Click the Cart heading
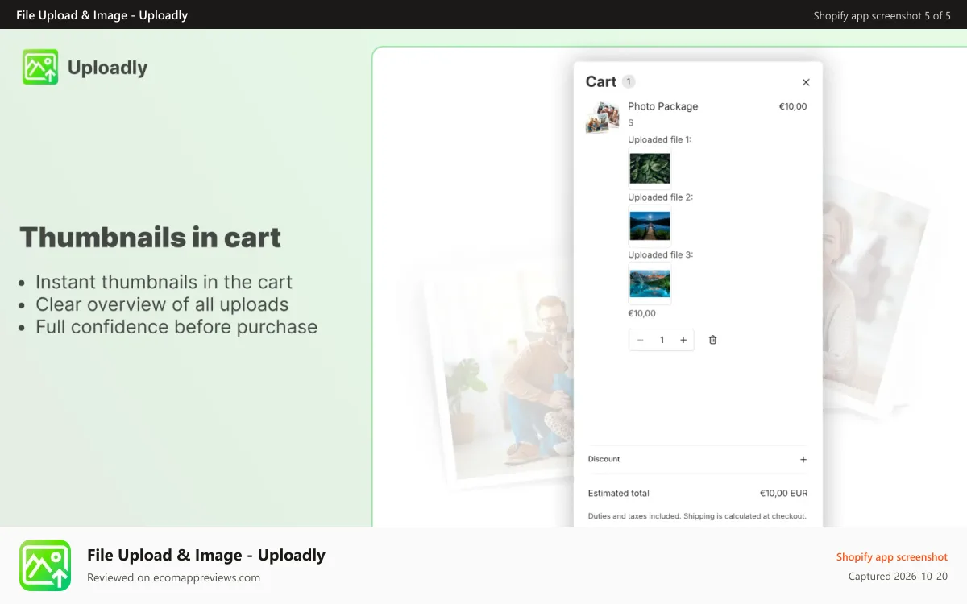Image resolution: width=967 pixels, height=604 pixels. (601, 81)
